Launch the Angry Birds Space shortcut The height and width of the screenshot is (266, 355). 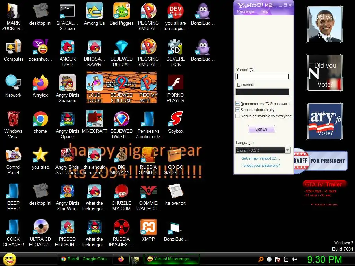point(68,125)
